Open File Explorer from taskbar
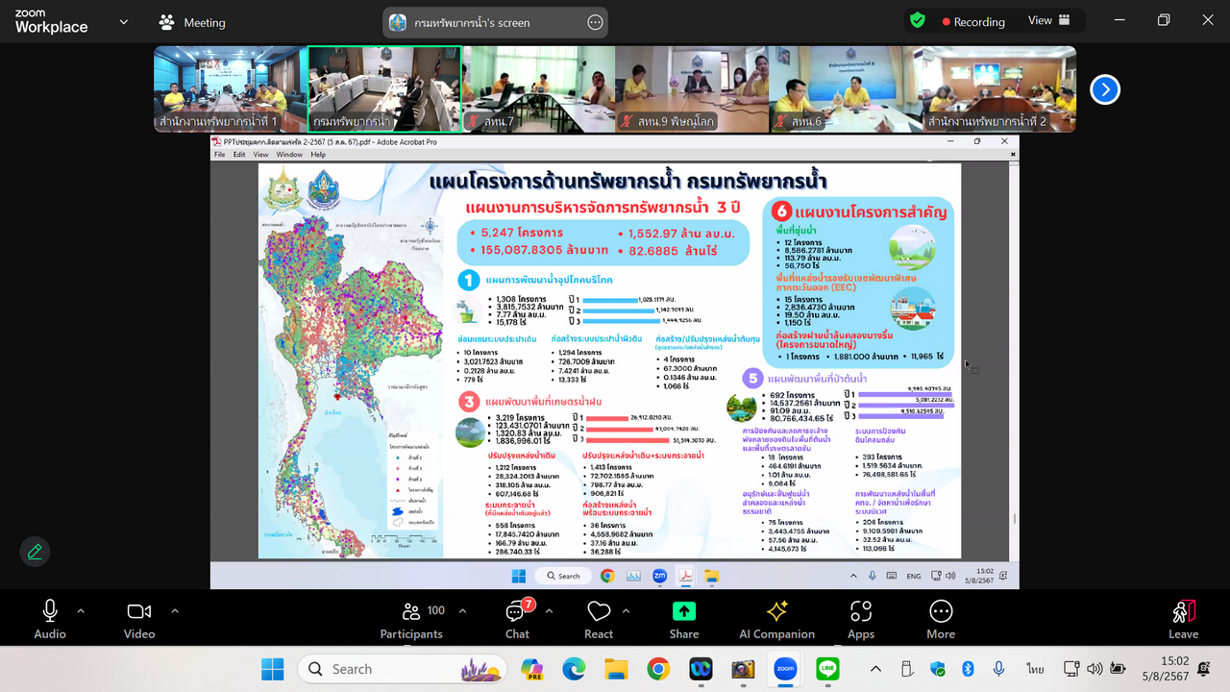Screen dimensions: 1230x692 pos(616,669)
